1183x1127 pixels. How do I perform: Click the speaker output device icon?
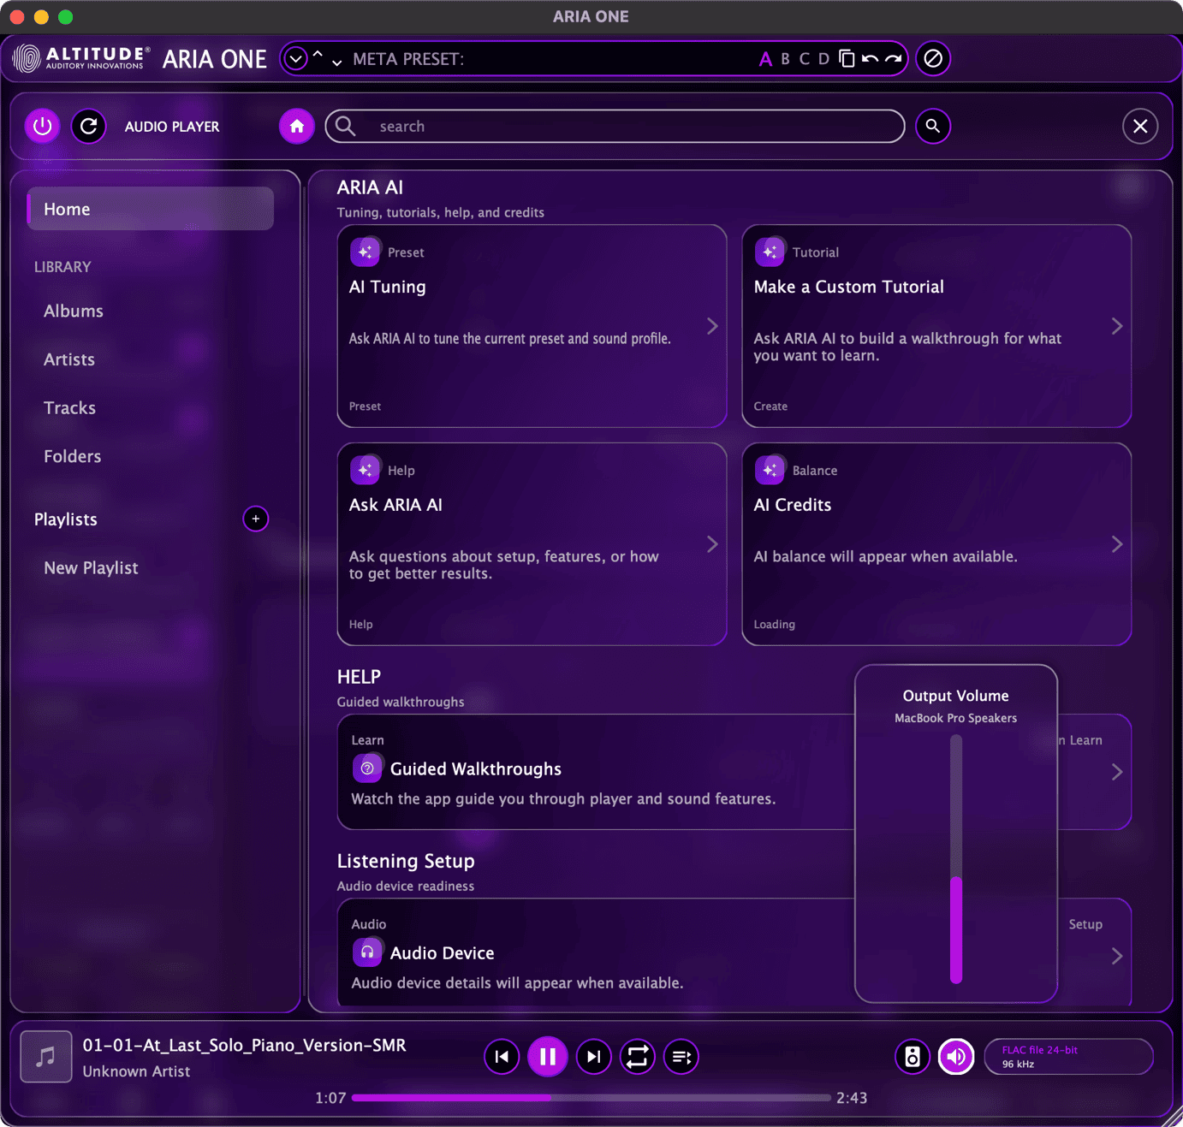pyautogui.click(x=913, y=1057)
